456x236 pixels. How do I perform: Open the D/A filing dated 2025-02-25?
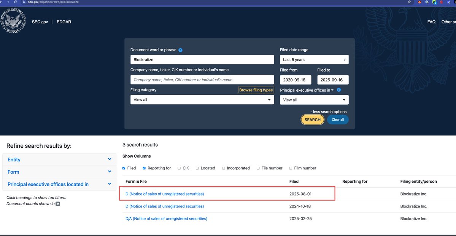166,218
